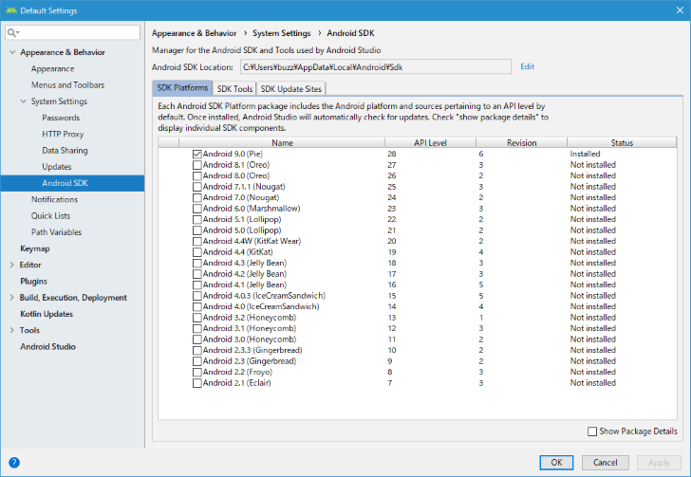Select Android Studio settings item
691x477 pixels.
[47, 347]
